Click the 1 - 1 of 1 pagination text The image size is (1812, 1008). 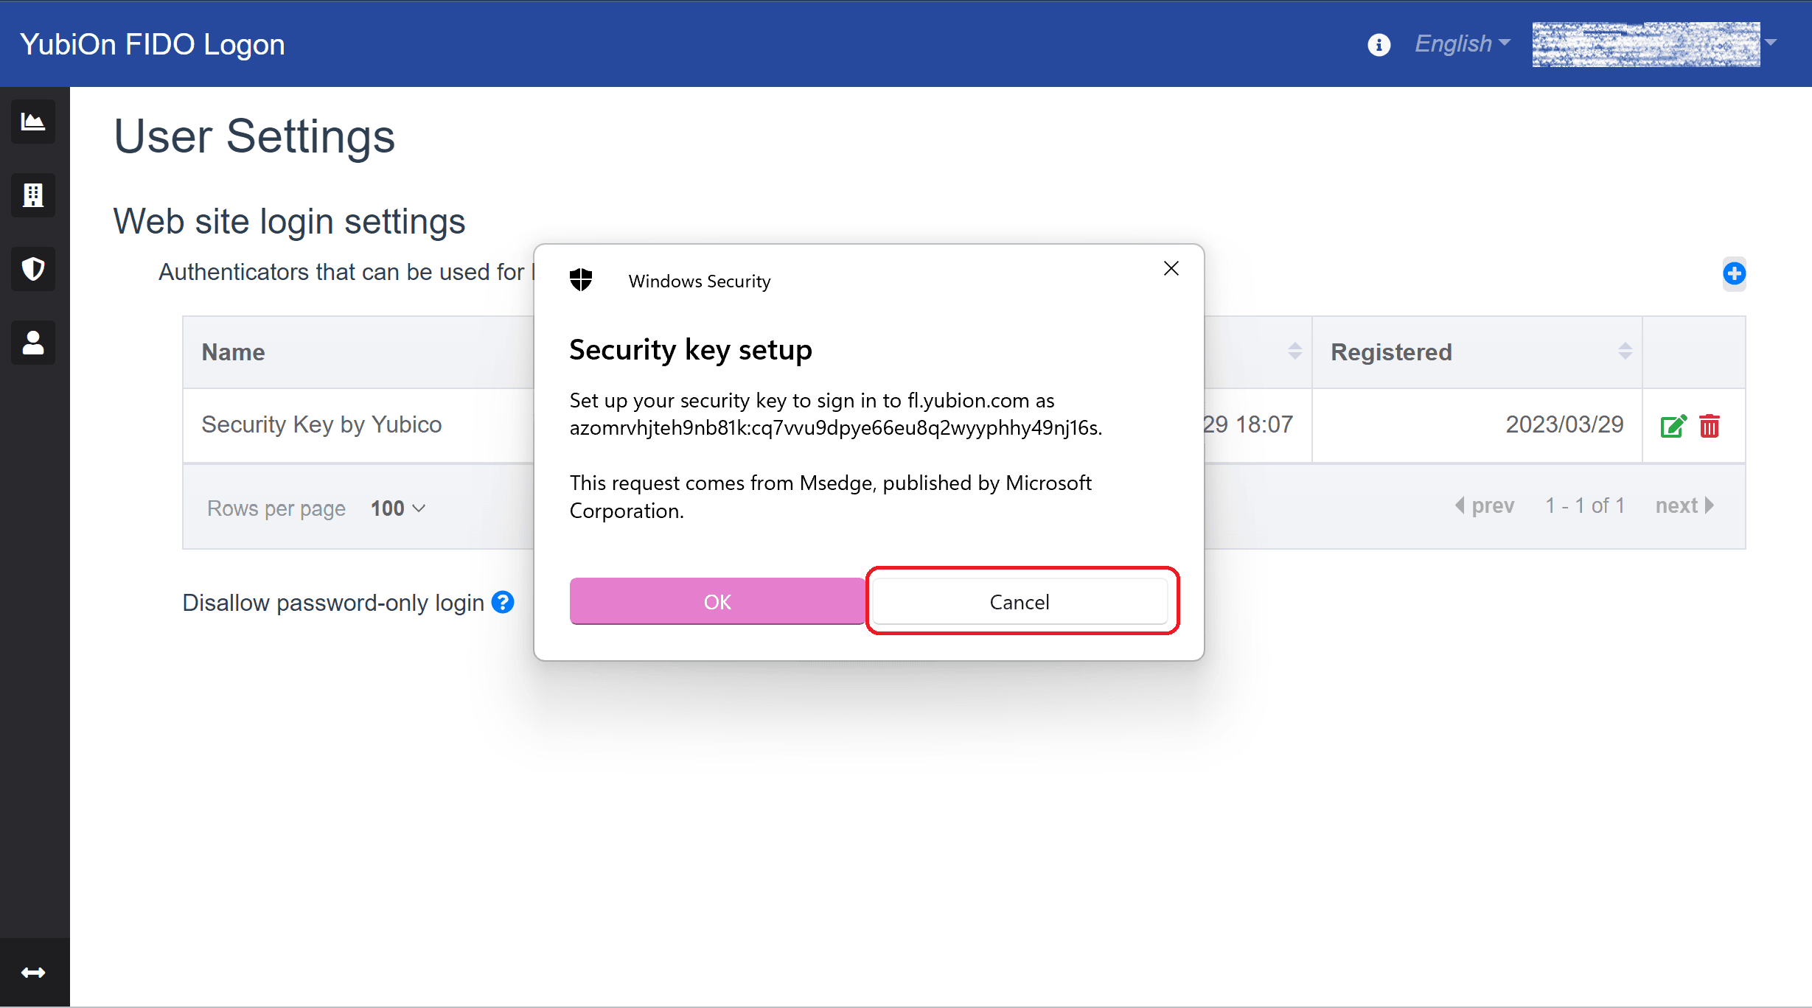point(1585,505)
